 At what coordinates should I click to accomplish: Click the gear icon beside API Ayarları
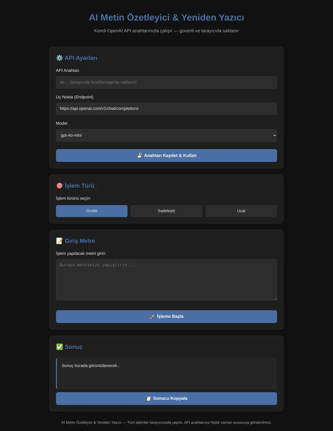[59, 58]
